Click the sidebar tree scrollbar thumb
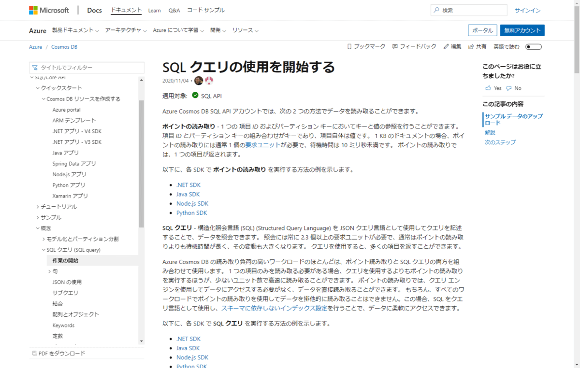This screenshot has height=368, width=580. pyautogui.click(x=141, y=164)
